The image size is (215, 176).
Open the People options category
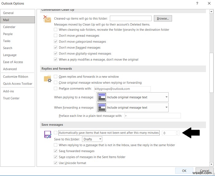(x=18, y=34)
